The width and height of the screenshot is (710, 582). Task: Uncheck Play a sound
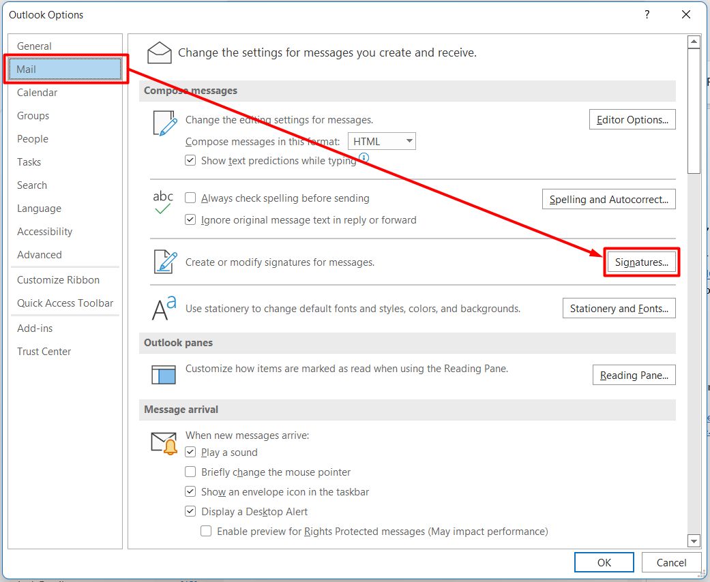click(190, 452)
